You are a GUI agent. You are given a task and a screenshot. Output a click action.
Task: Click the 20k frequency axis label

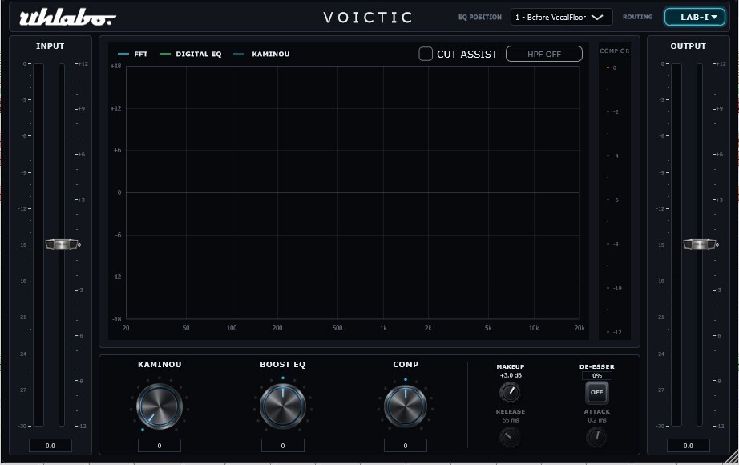[x=579, y=328]
